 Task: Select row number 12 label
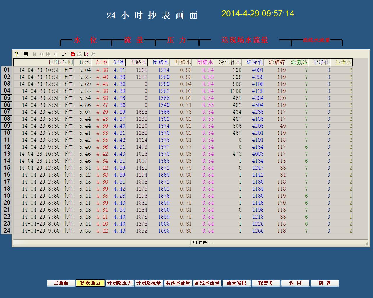coord(7,147)
